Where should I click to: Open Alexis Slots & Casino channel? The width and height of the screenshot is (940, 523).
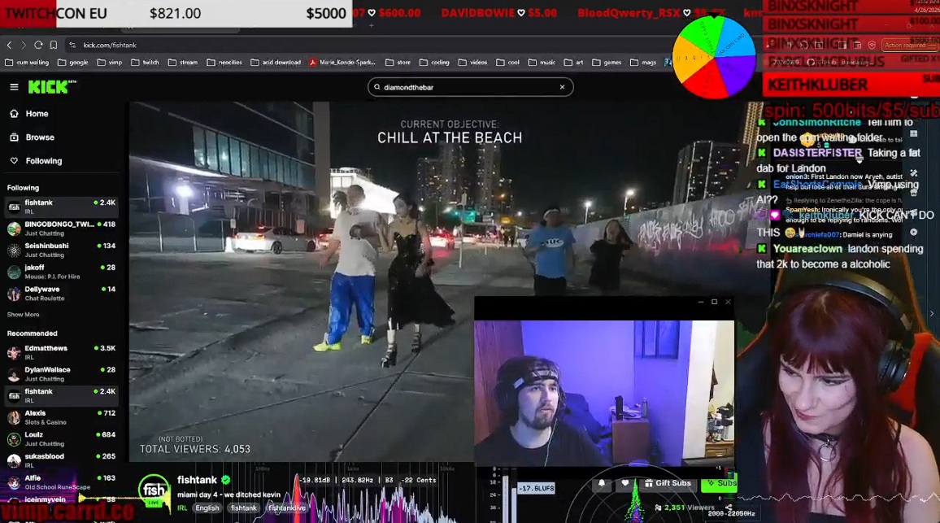coord(61,416)
